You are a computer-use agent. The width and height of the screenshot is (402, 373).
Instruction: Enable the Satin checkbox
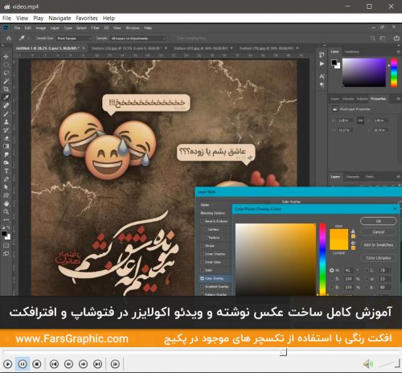(x=202, y=270)
